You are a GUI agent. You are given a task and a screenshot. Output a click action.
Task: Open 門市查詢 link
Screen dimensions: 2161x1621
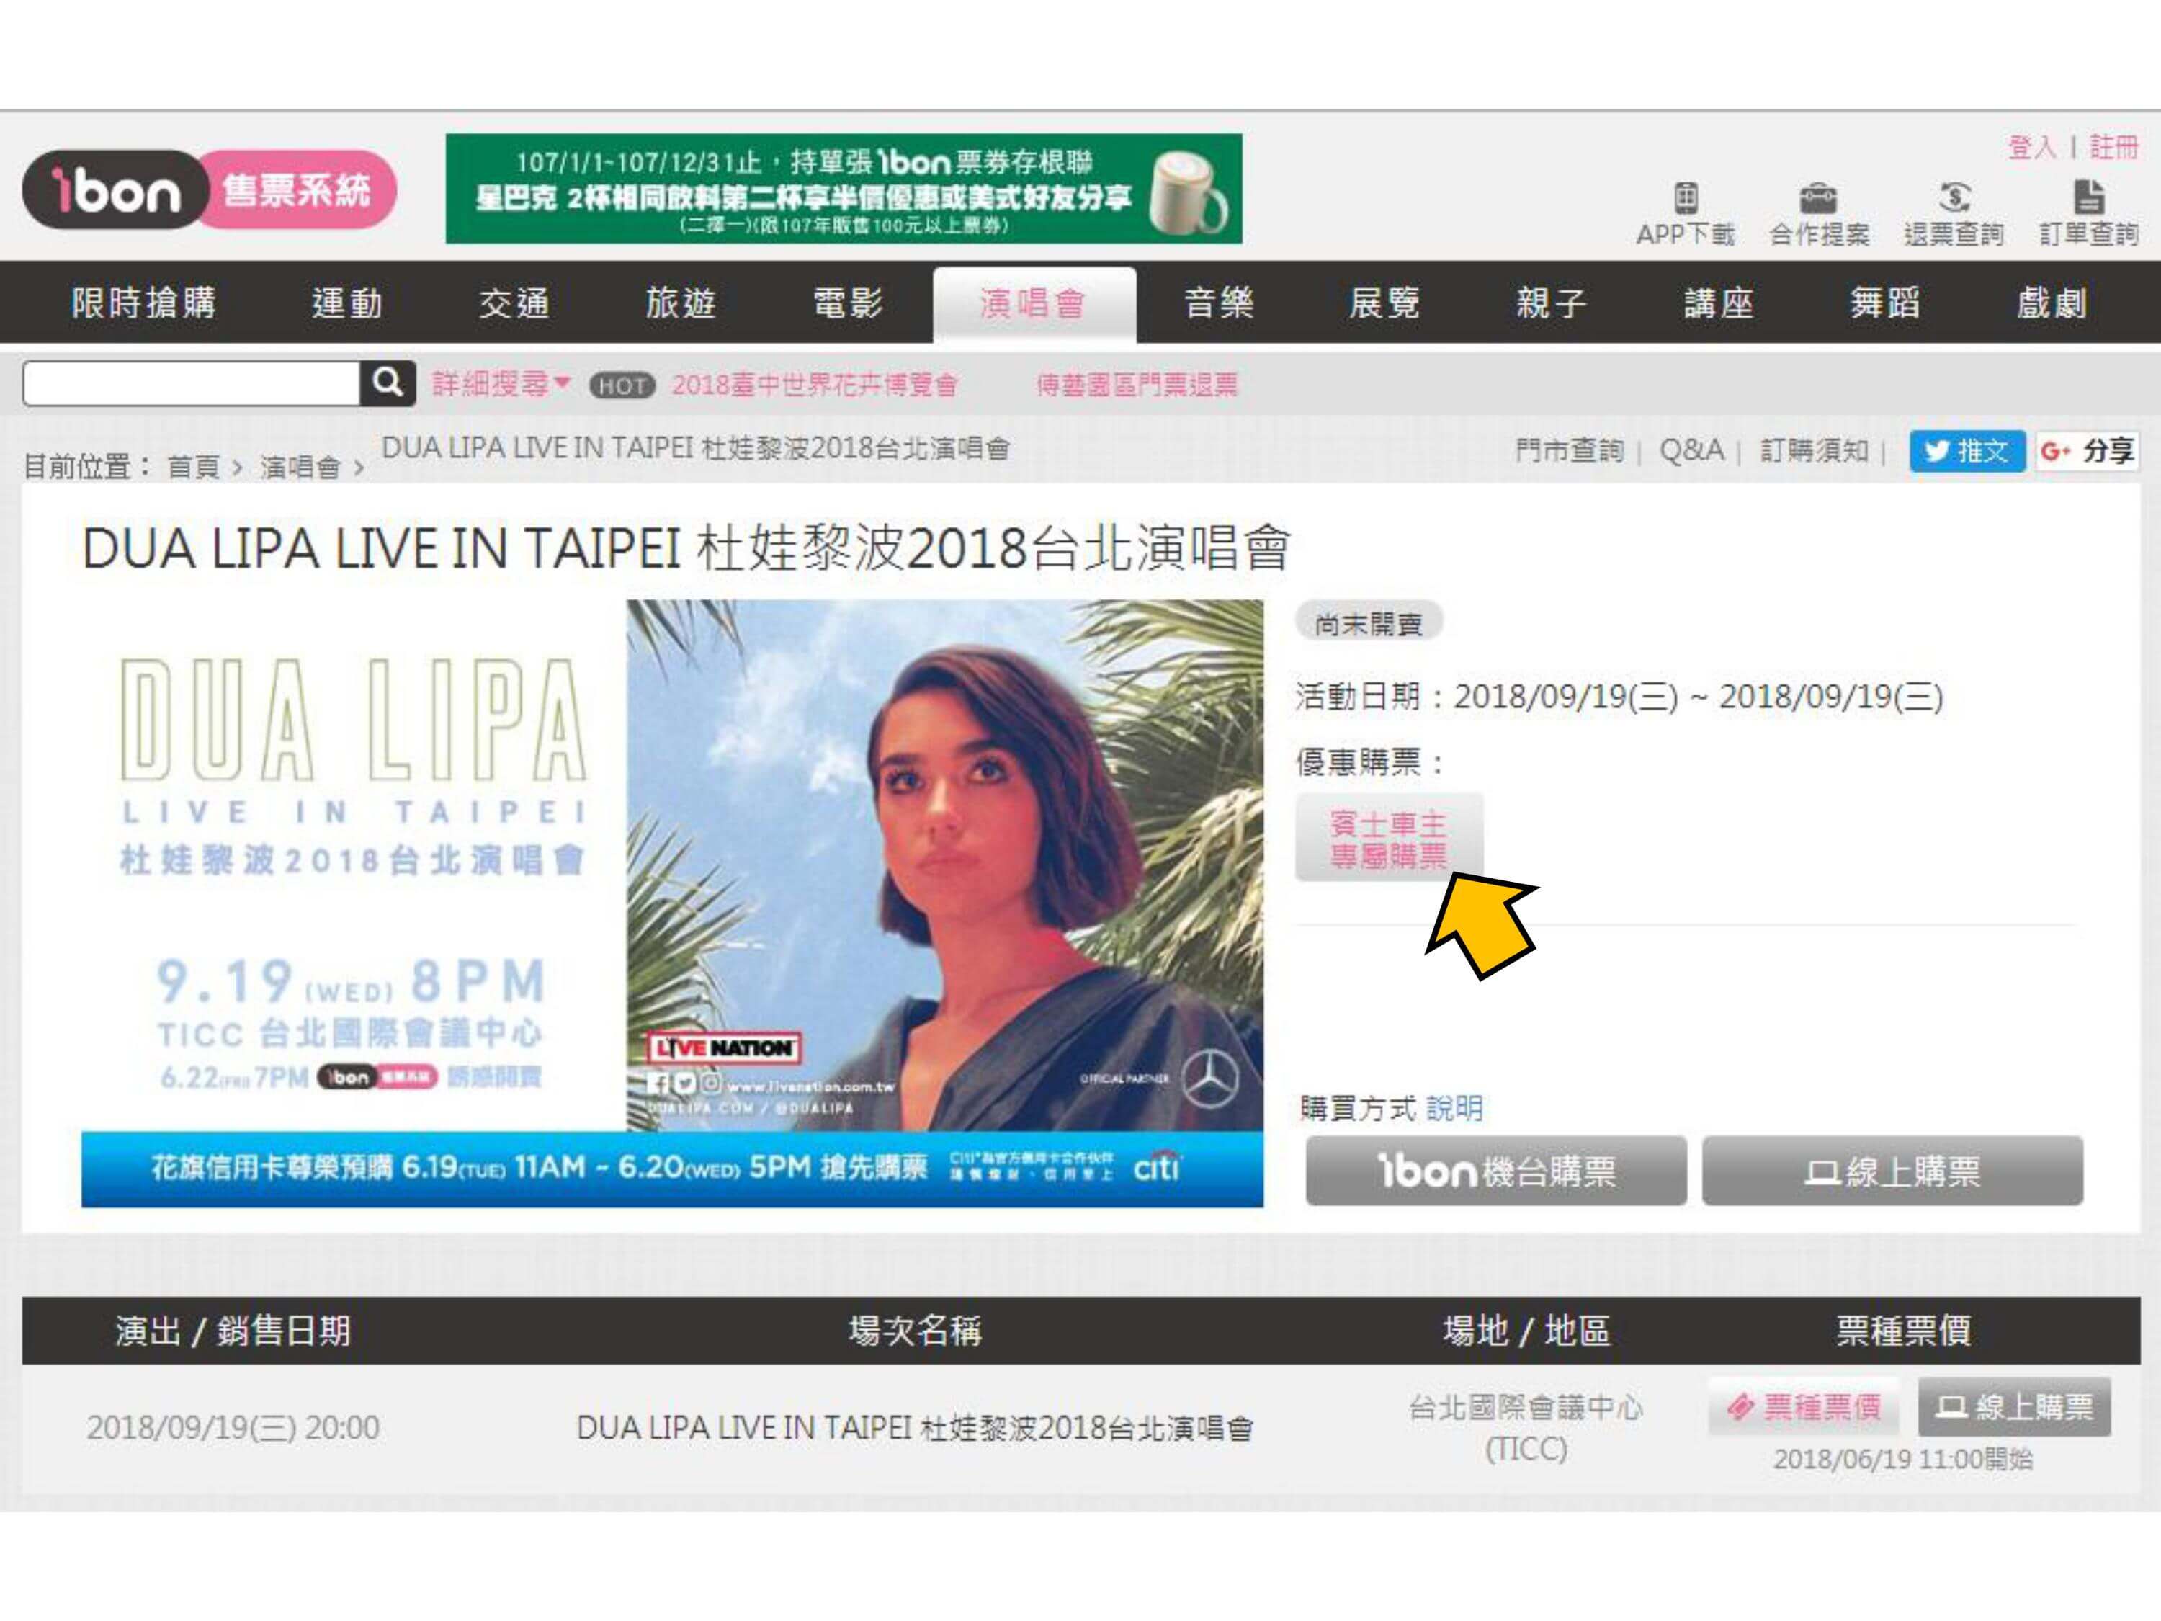(x=1569, y=450)
